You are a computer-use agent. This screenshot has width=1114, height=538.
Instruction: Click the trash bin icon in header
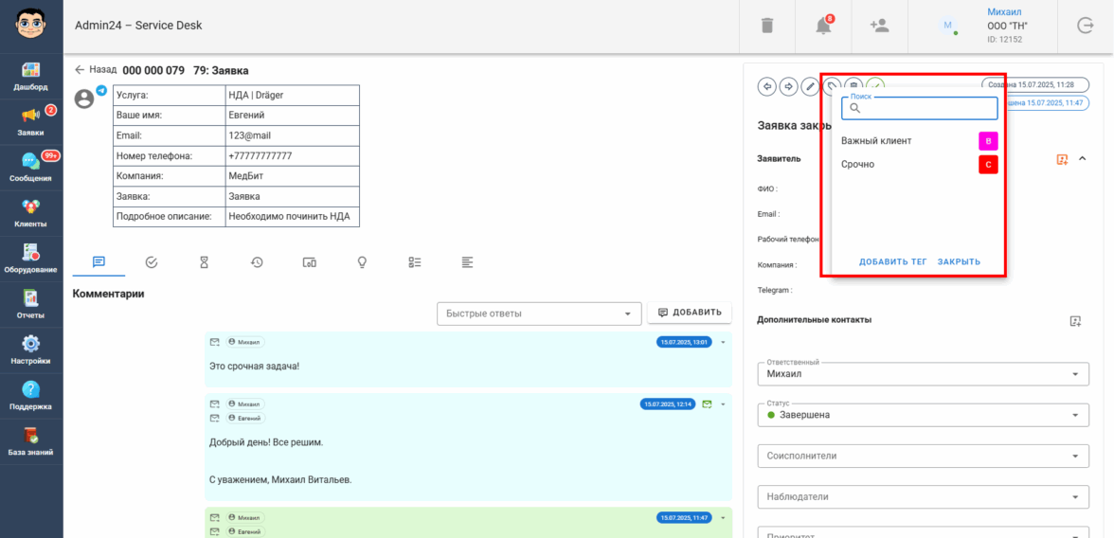click(766, 26)
